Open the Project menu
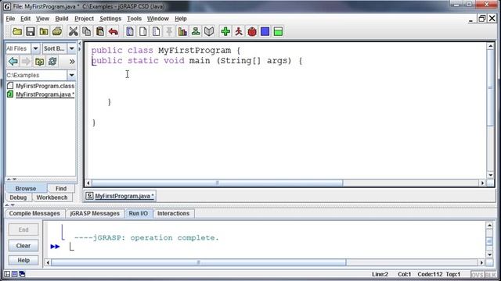 [x=84, y=19]
